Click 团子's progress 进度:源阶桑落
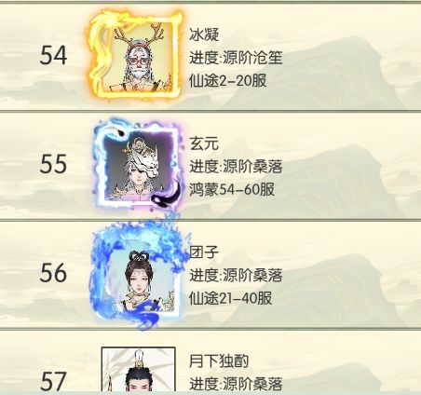 [236, 276]
